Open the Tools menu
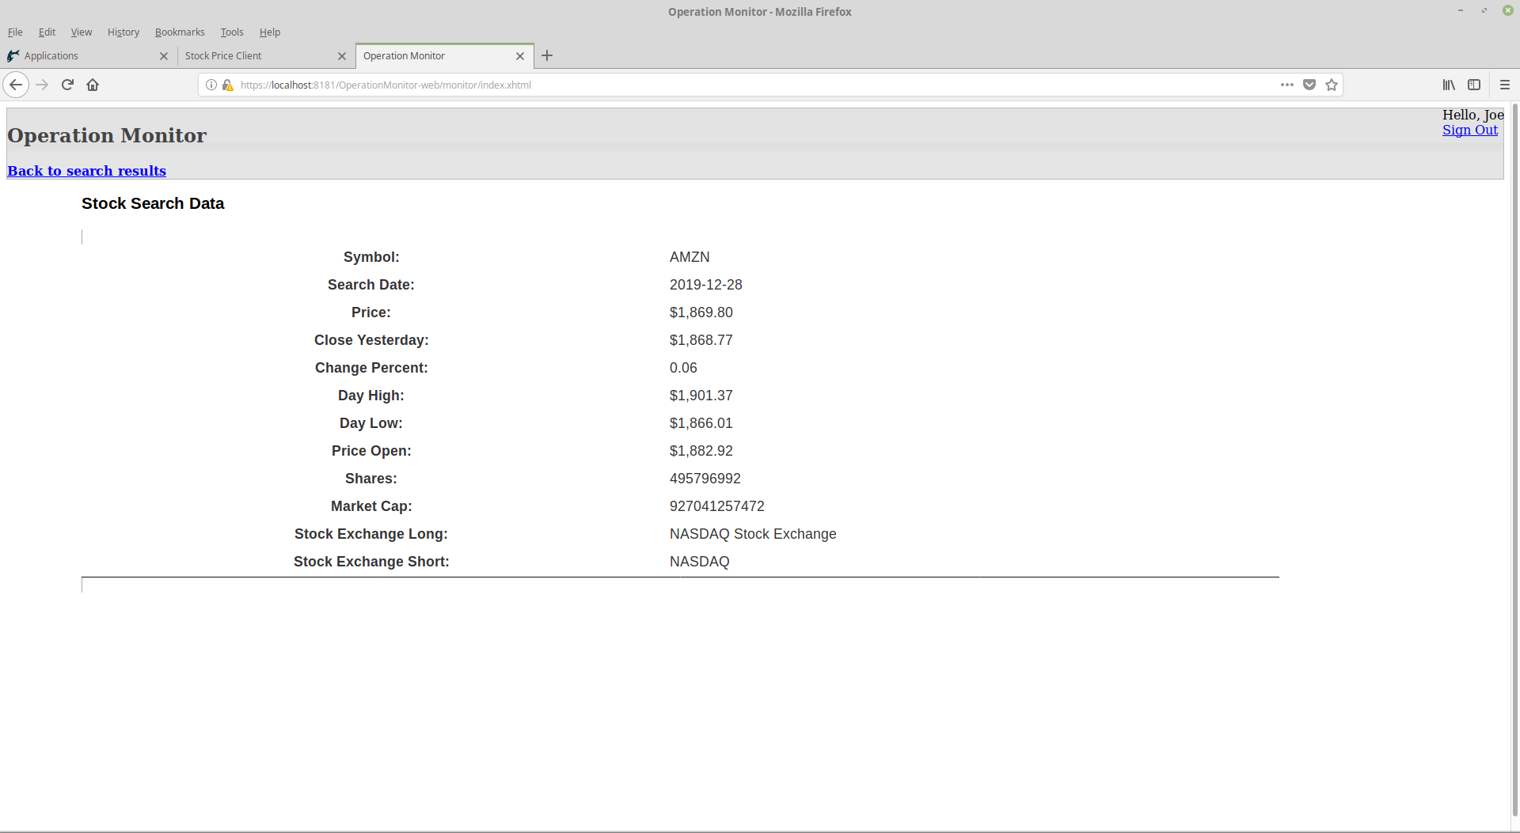 pos(232,32)
